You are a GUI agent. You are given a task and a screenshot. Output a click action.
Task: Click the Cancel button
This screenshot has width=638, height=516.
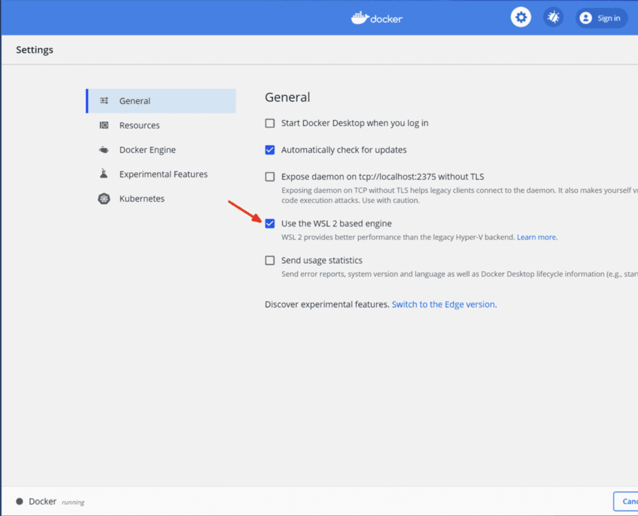point(626,501)
